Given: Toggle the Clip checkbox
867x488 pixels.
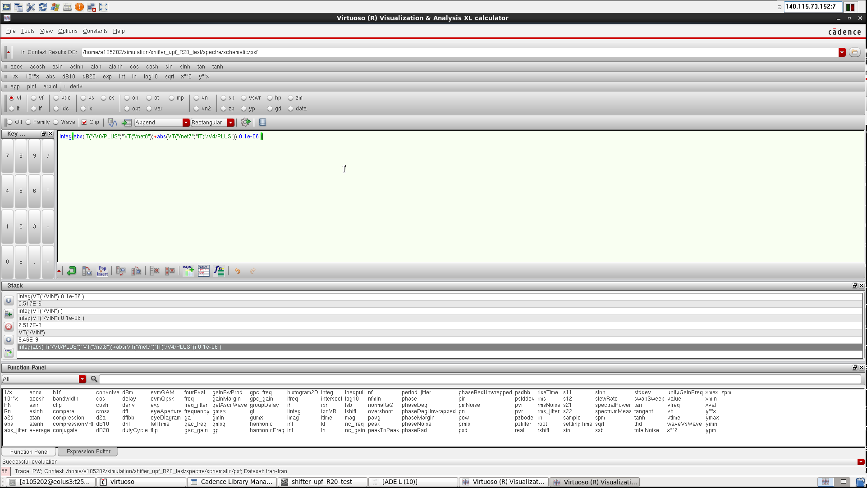Looking at the screenshot, I should coord(84,122).
